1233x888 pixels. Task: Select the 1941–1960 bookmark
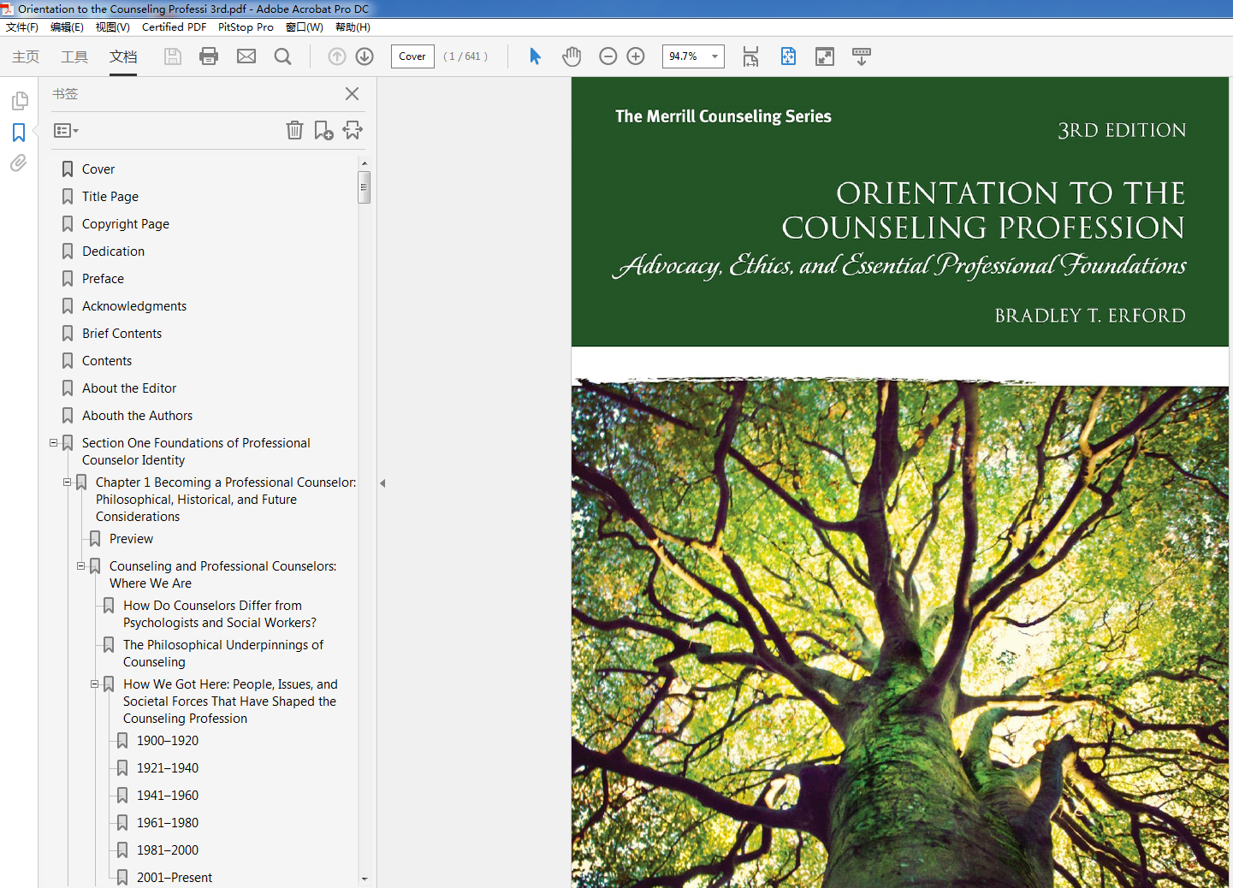(x=168, y=796)
